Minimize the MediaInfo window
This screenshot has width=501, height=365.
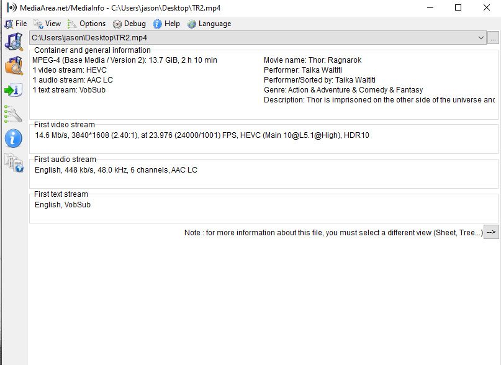[430, 7]
